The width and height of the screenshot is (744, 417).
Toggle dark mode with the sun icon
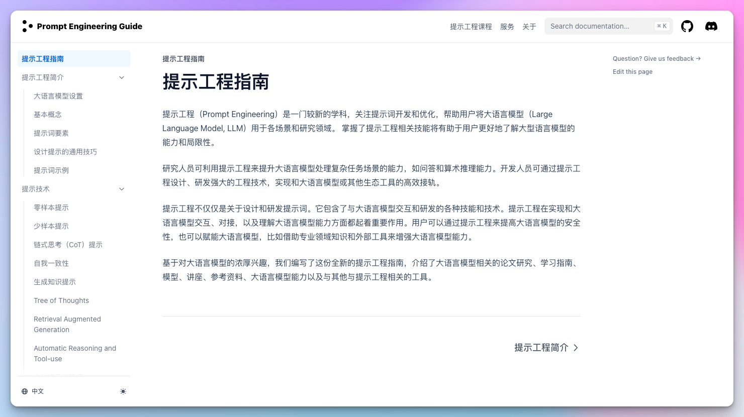click(123, 391)
